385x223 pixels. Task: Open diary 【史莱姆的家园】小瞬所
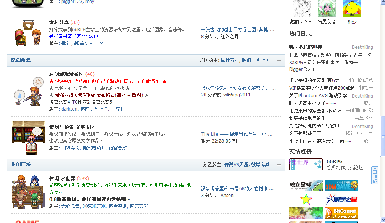(315, 111)
